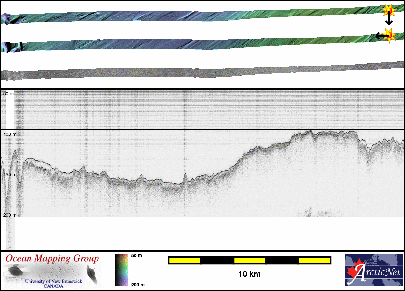Click the upper starburst marker icon
The image size is (405, 291).
pyautogui.click(x=388, y=10)
